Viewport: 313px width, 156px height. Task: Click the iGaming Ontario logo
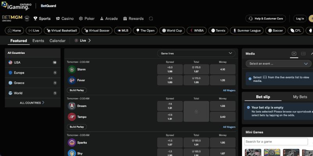[x=16, y=6]
